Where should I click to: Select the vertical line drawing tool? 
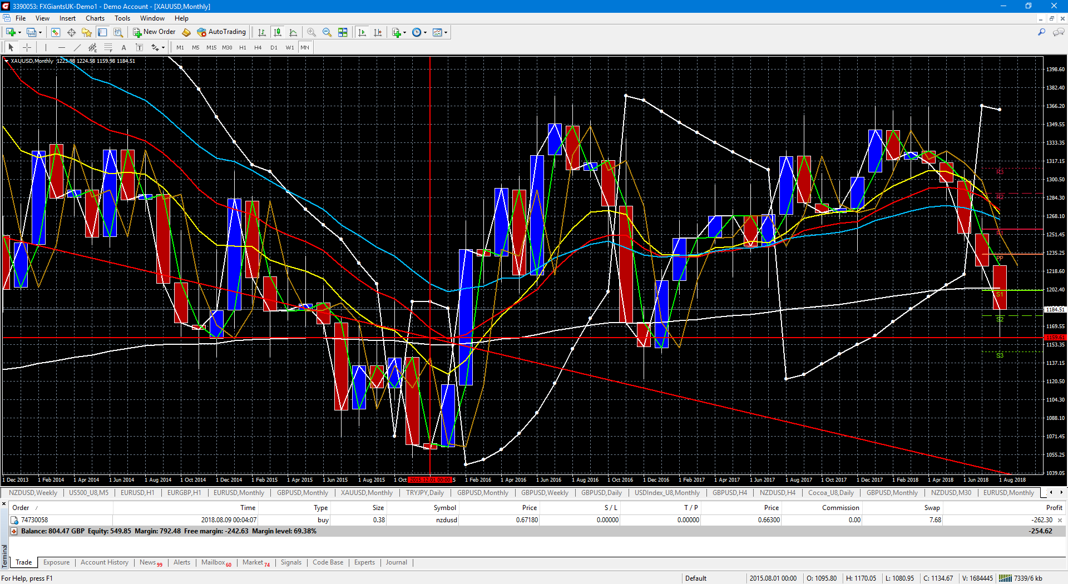(x=46, y=47)
